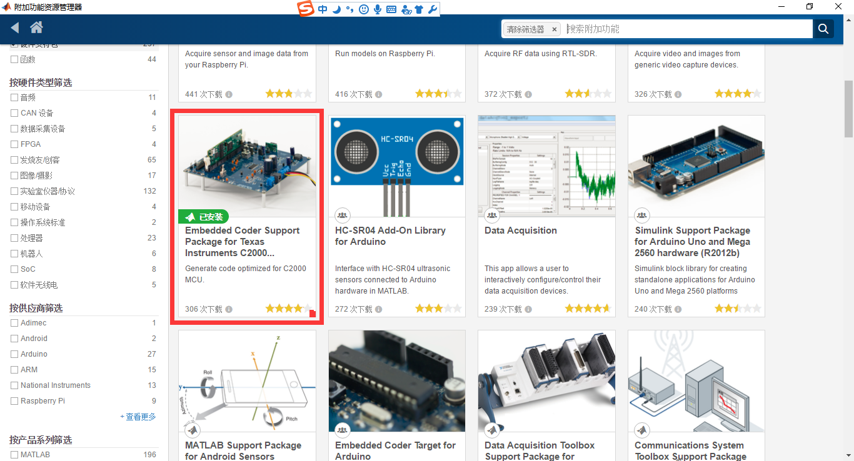Viewport: 854px width, 461px height.
Task: Check the 发烧友/创客 filter
Action: tap(14, 161)
